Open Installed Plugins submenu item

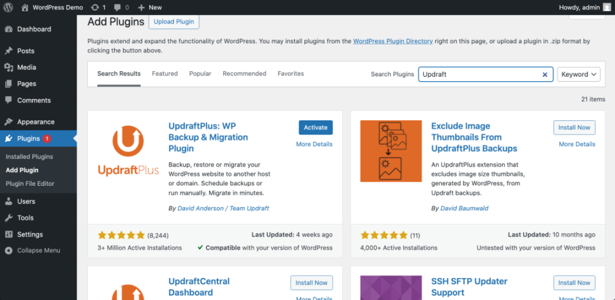coord(29,157)
